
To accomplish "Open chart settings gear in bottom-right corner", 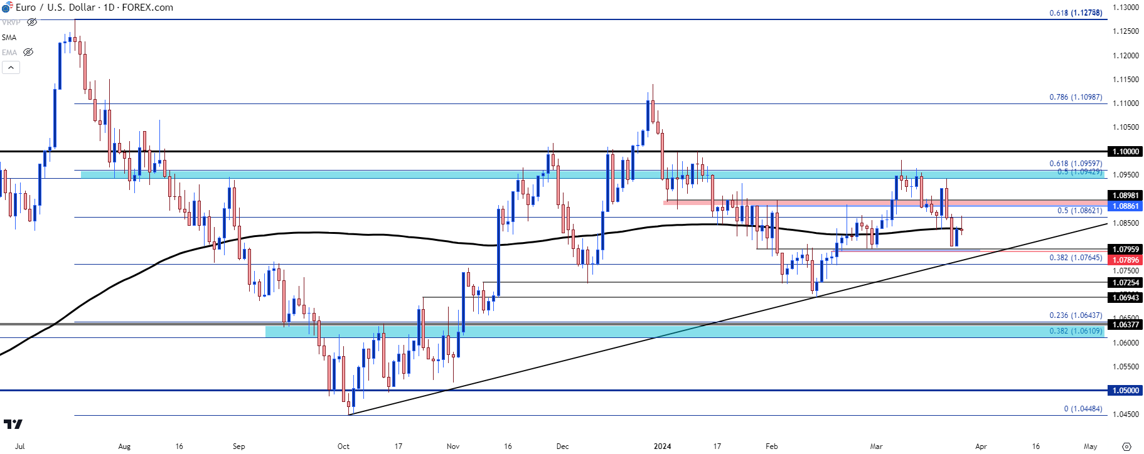I will 1126,446.
